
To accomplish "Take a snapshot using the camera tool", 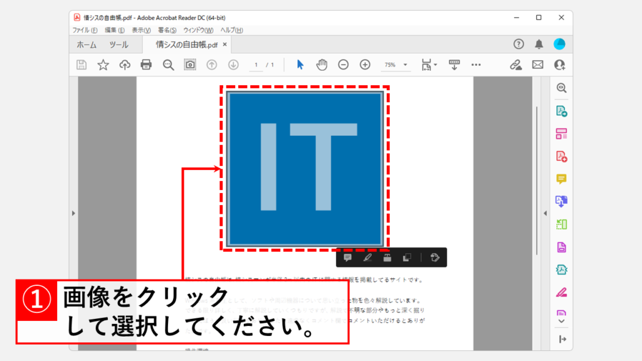I will click(x=189, y=65).
